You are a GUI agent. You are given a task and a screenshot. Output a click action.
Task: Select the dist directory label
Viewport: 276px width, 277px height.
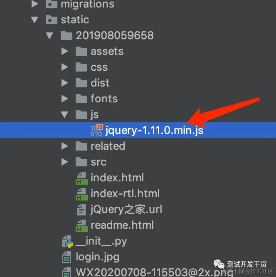100,83
